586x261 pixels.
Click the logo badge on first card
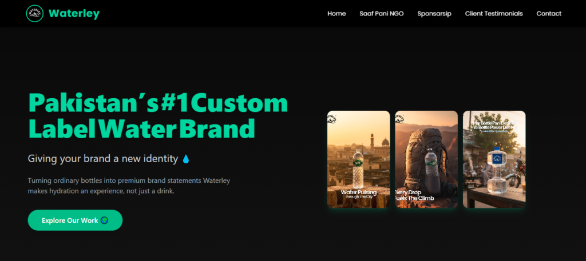point(332,118)
